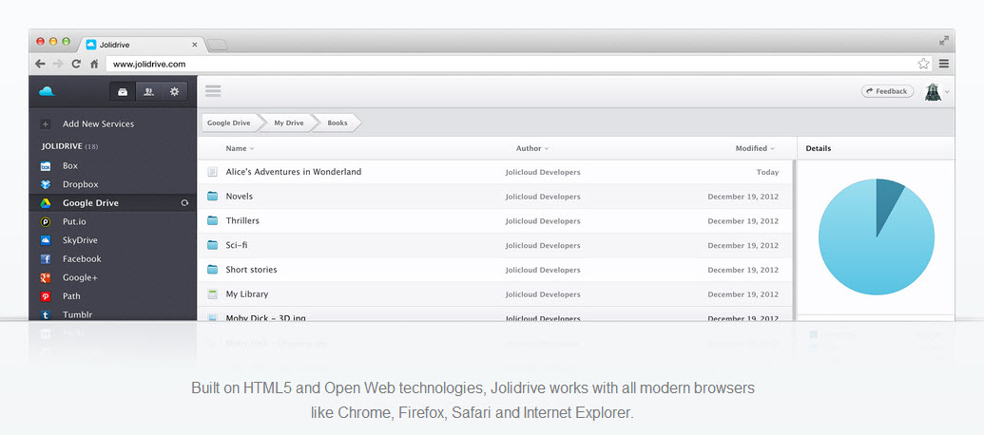
Task: Click the SkyDrive service icon
Action: coord(46,240)
